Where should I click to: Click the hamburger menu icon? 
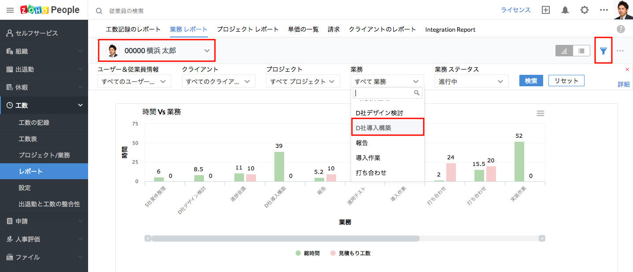(10, 10)
